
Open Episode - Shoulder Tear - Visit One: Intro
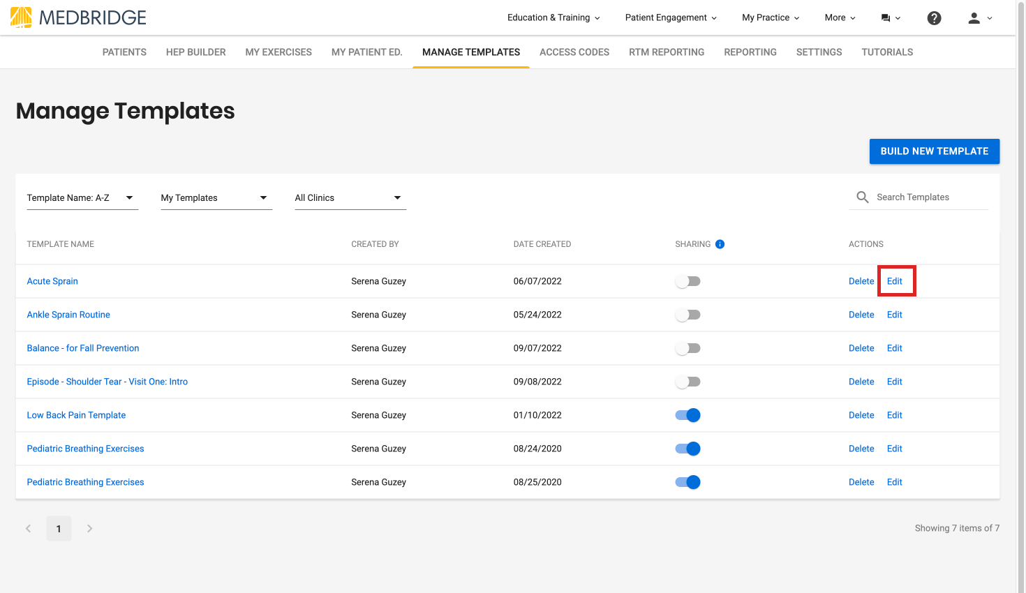tap(107, 382)
